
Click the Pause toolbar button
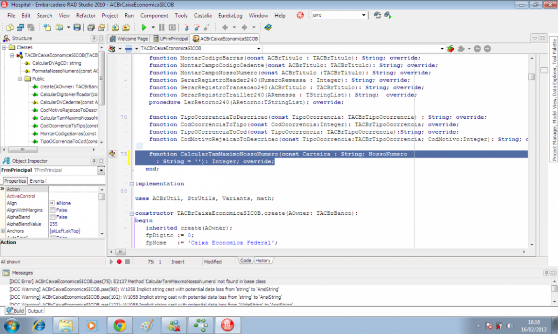162,27
